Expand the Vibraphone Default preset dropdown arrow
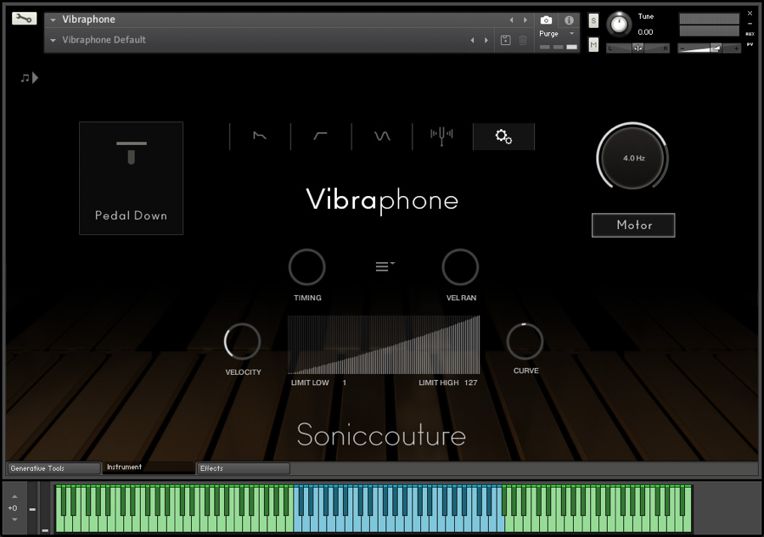 click(53, 40)
